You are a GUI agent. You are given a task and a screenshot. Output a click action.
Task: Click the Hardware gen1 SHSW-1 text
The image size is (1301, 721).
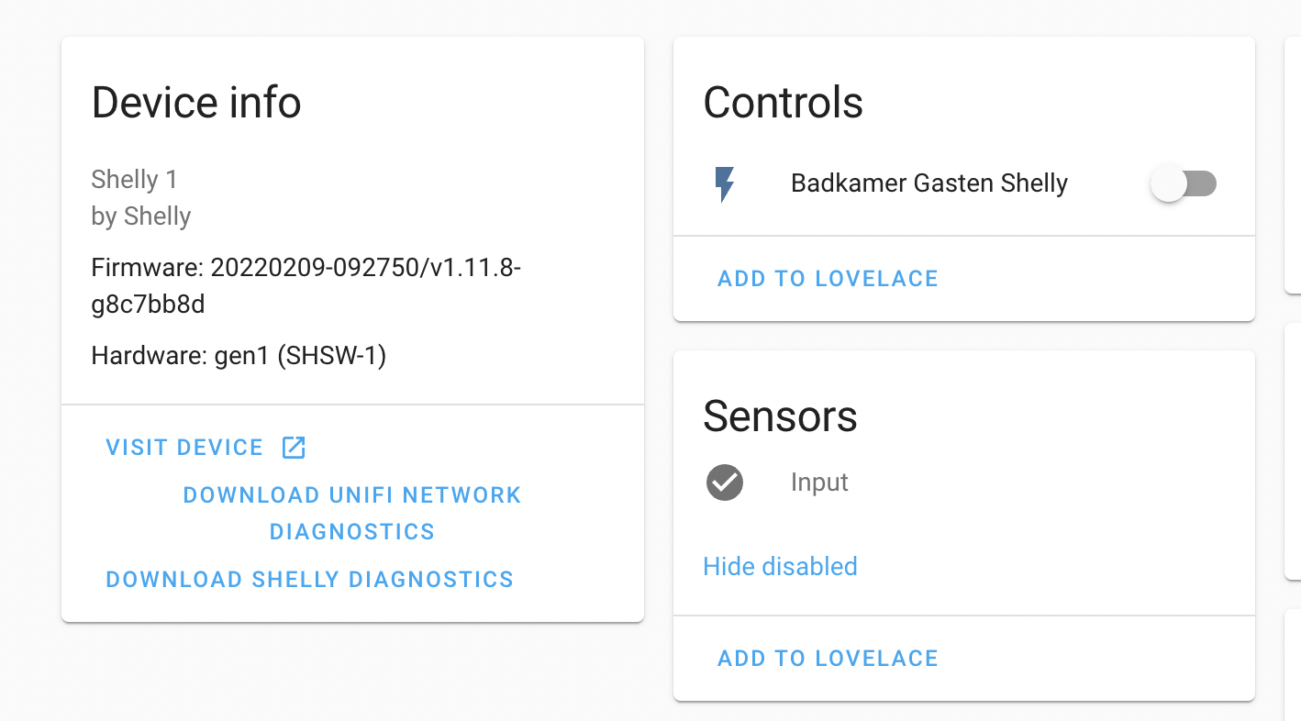[x=239, y=355]
